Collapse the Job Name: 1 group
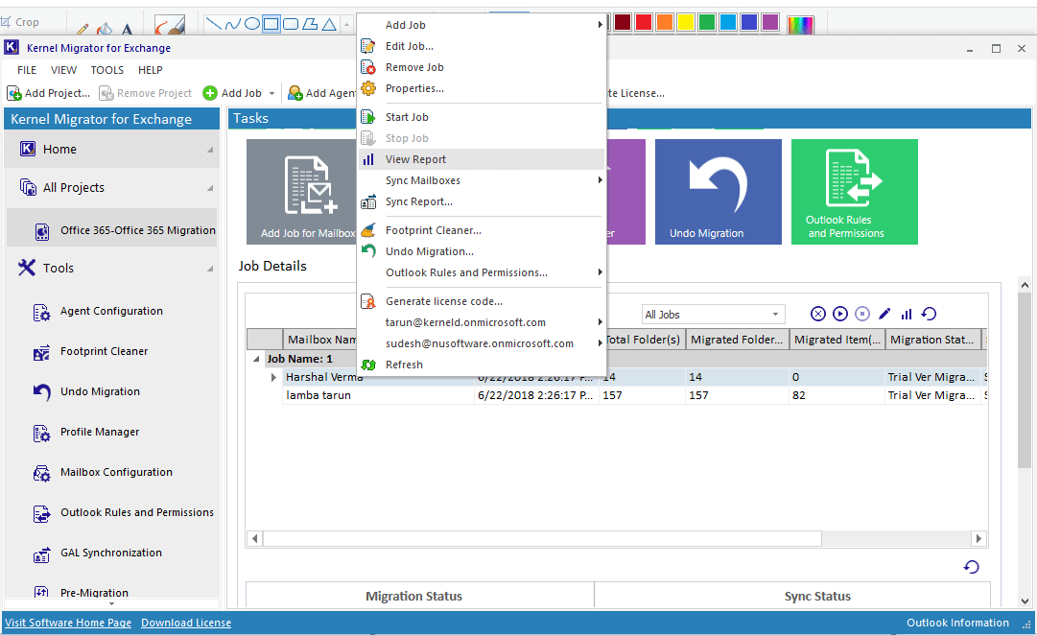 click(x=256, y=359)
